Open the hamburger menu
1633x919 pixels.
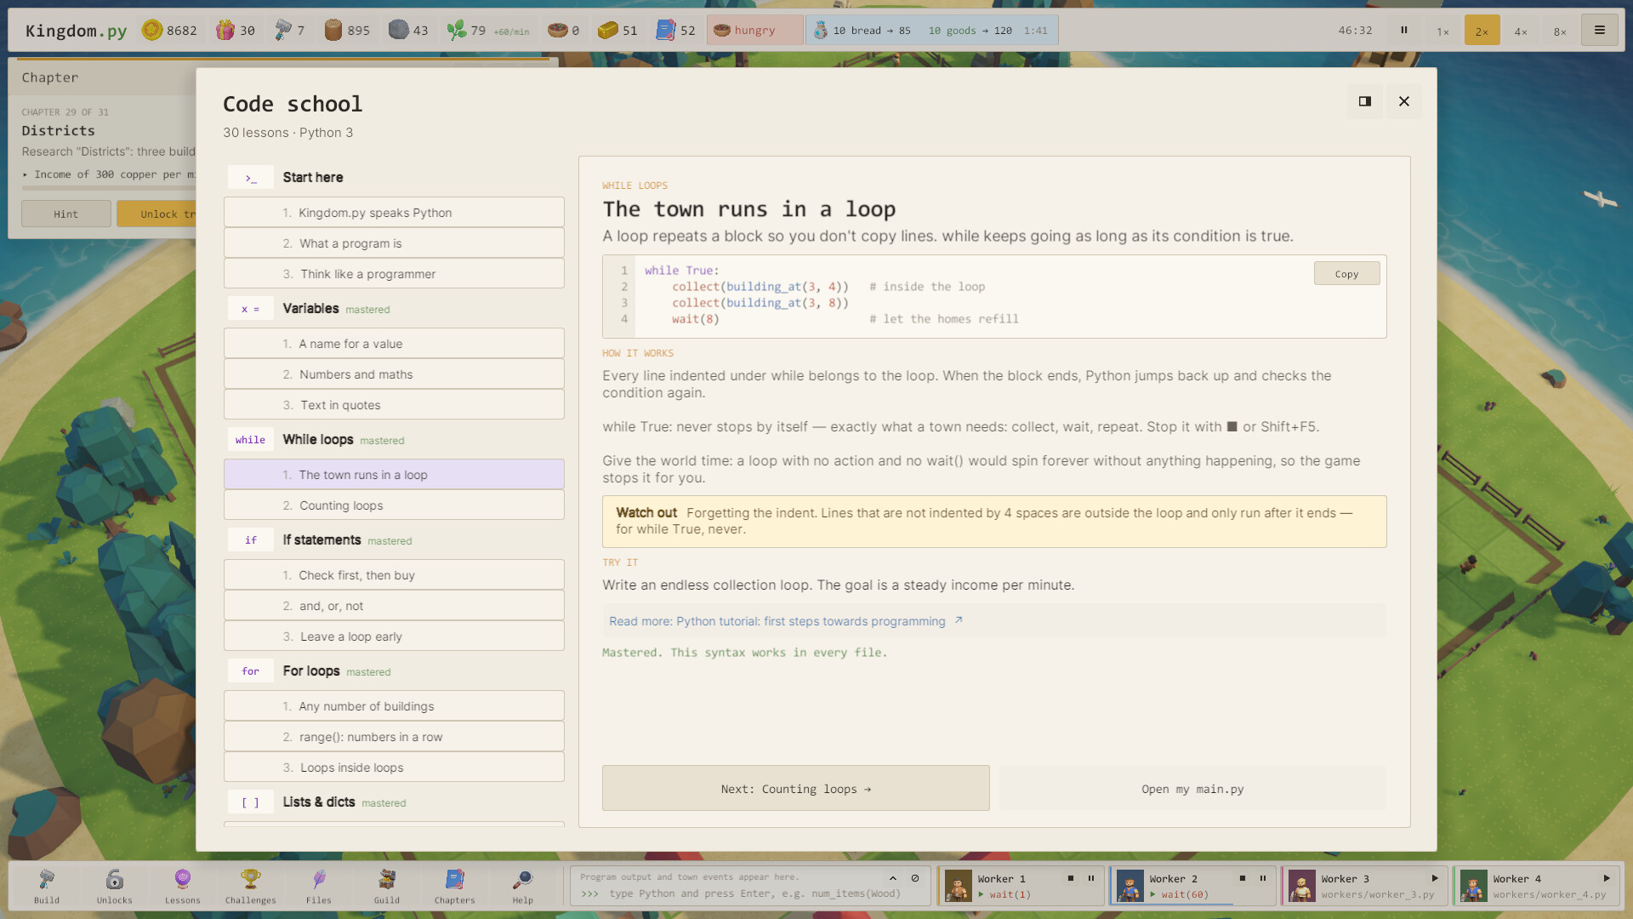click(1600, 31)
